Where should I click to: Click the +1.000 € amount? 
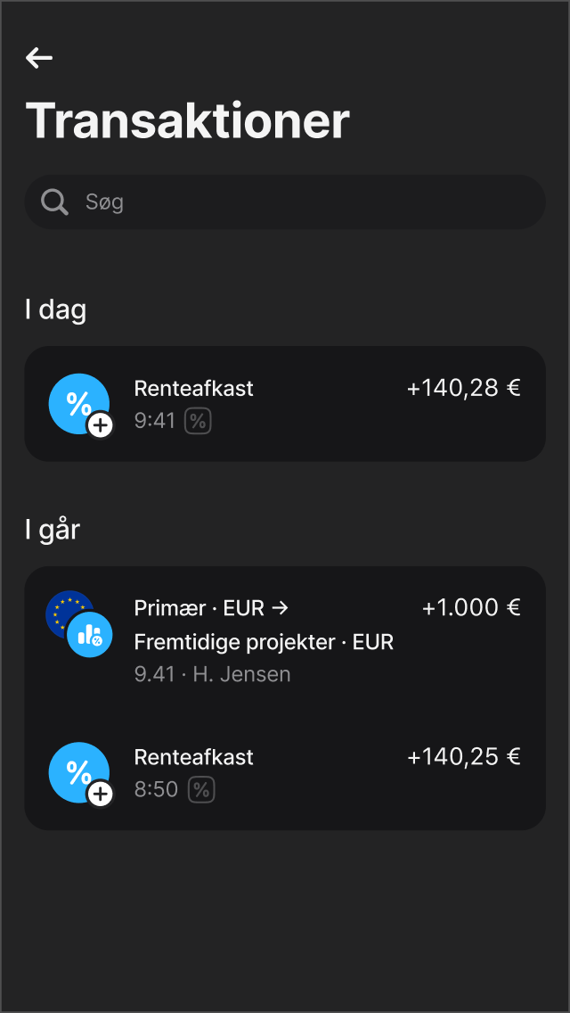point(471,607)
